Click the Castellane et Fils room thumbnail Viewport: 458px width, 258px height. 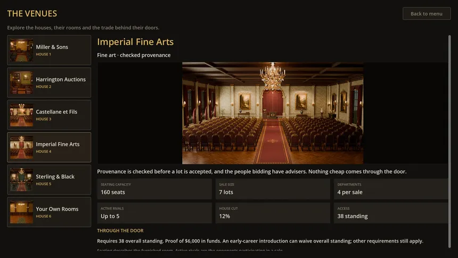[21, 115]
